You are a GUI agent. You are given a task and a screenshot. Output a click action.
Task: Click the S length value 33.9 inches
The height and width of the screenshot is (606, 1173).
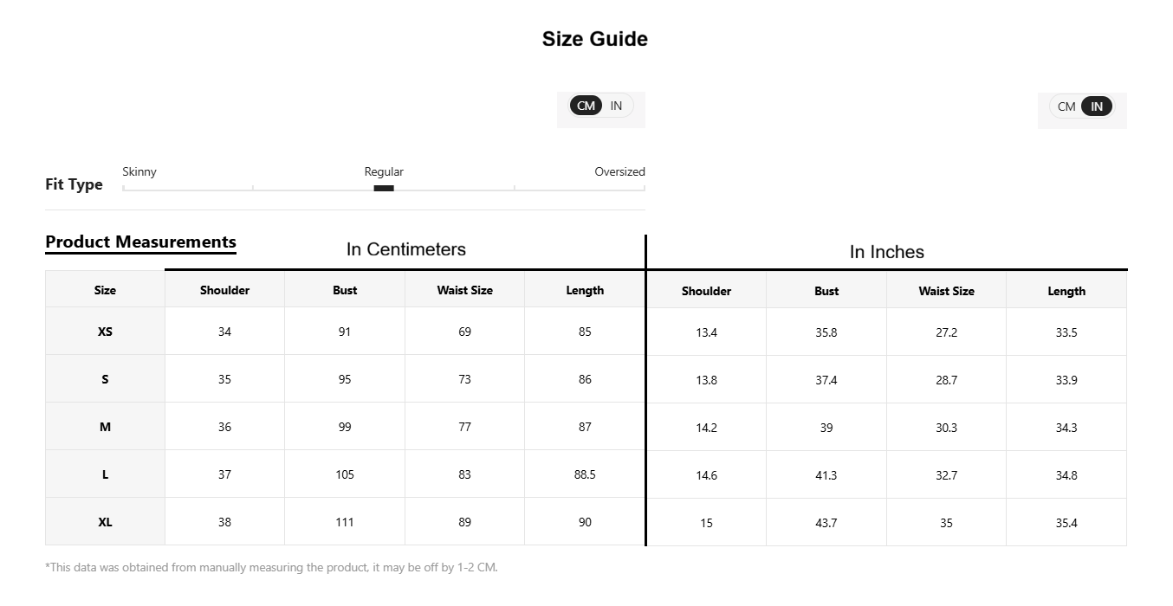[x=1066, y=380]
